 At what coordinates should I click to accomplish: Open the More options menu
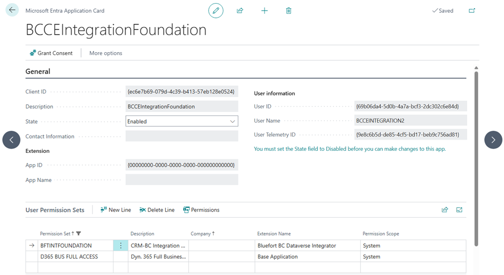pos(106,53)
